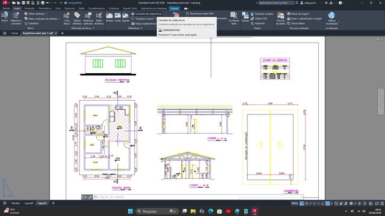385x216 pixels.
Task: Click the Plot printer icon in quick access toolbar
Action: 43,2
